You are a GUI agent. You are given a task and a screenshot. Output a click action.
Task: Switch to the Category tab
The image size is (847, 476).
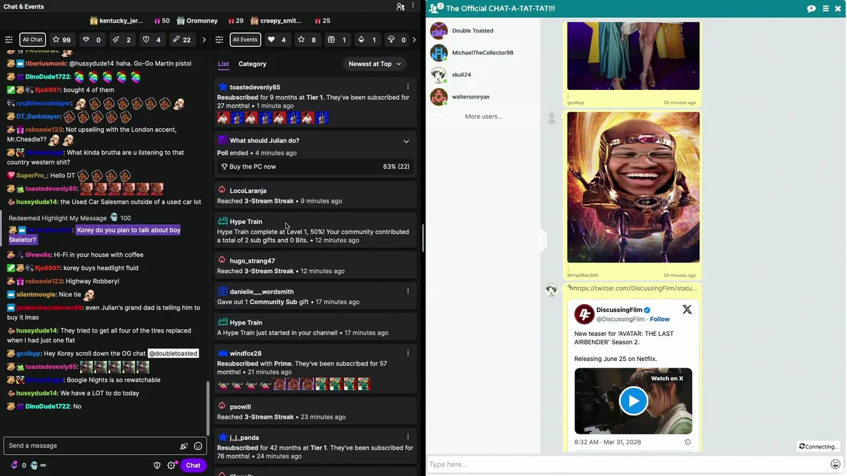[252, 64]
